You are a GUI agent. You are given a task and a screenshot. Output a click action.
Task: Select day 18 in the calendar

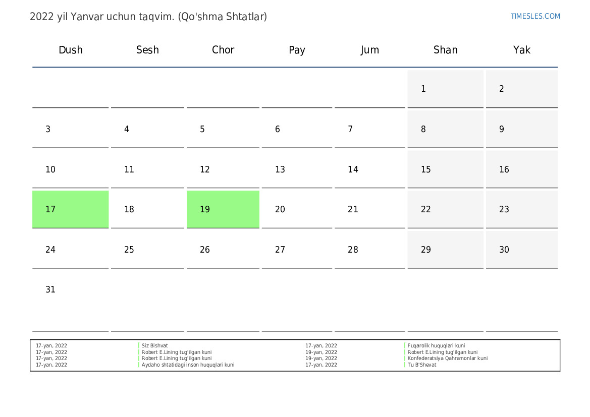pos(147,209)
